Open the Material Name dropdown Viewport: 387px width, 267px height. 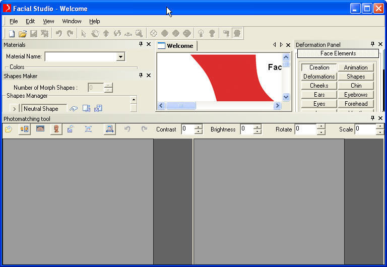120,57
